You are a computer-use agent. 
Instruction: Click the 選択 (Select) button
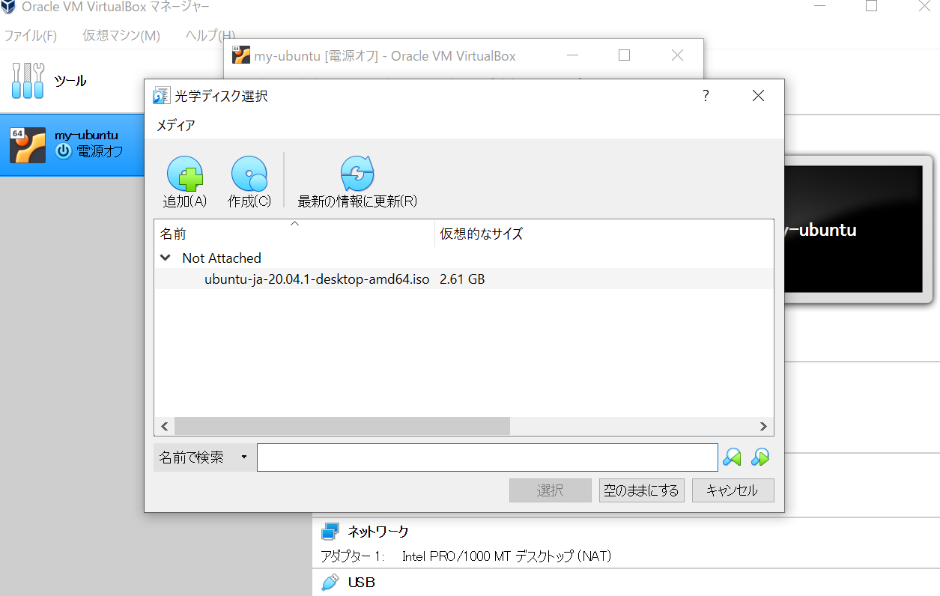pyautogui.click(x=551, y=490)
